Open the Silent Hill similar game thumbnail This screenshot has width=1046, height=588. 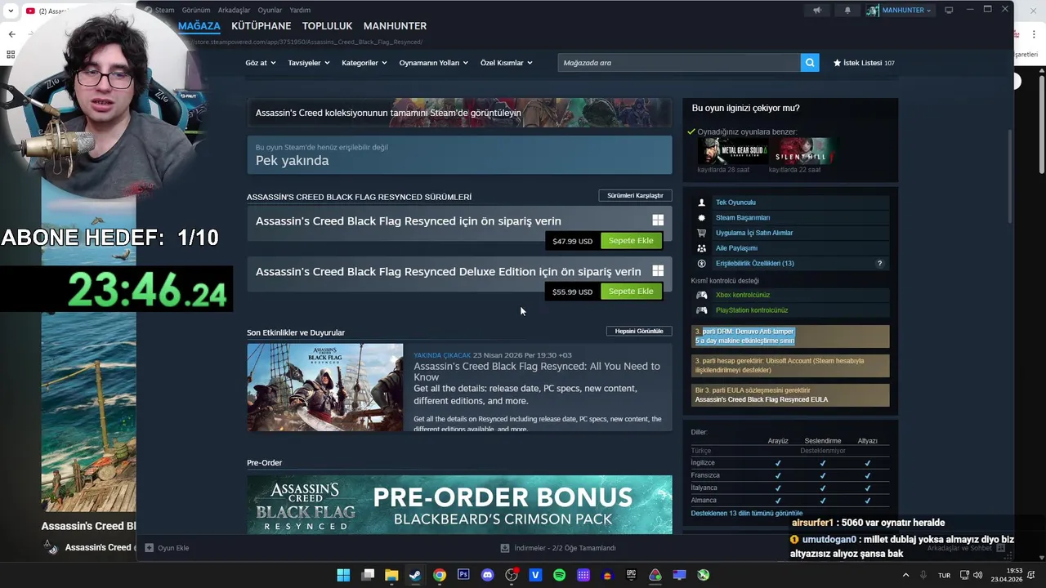[x=804, y=151]
